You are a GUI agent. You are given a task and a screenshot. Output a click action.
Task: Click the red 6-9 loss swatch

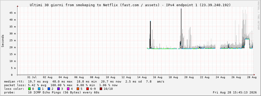pyautogui.click(x=87, y=89)
